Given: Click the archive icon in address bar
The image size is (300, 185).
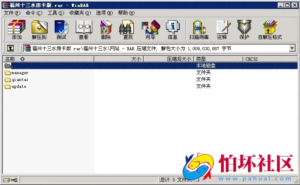Looking at the screenshot, I should (28, 48).
